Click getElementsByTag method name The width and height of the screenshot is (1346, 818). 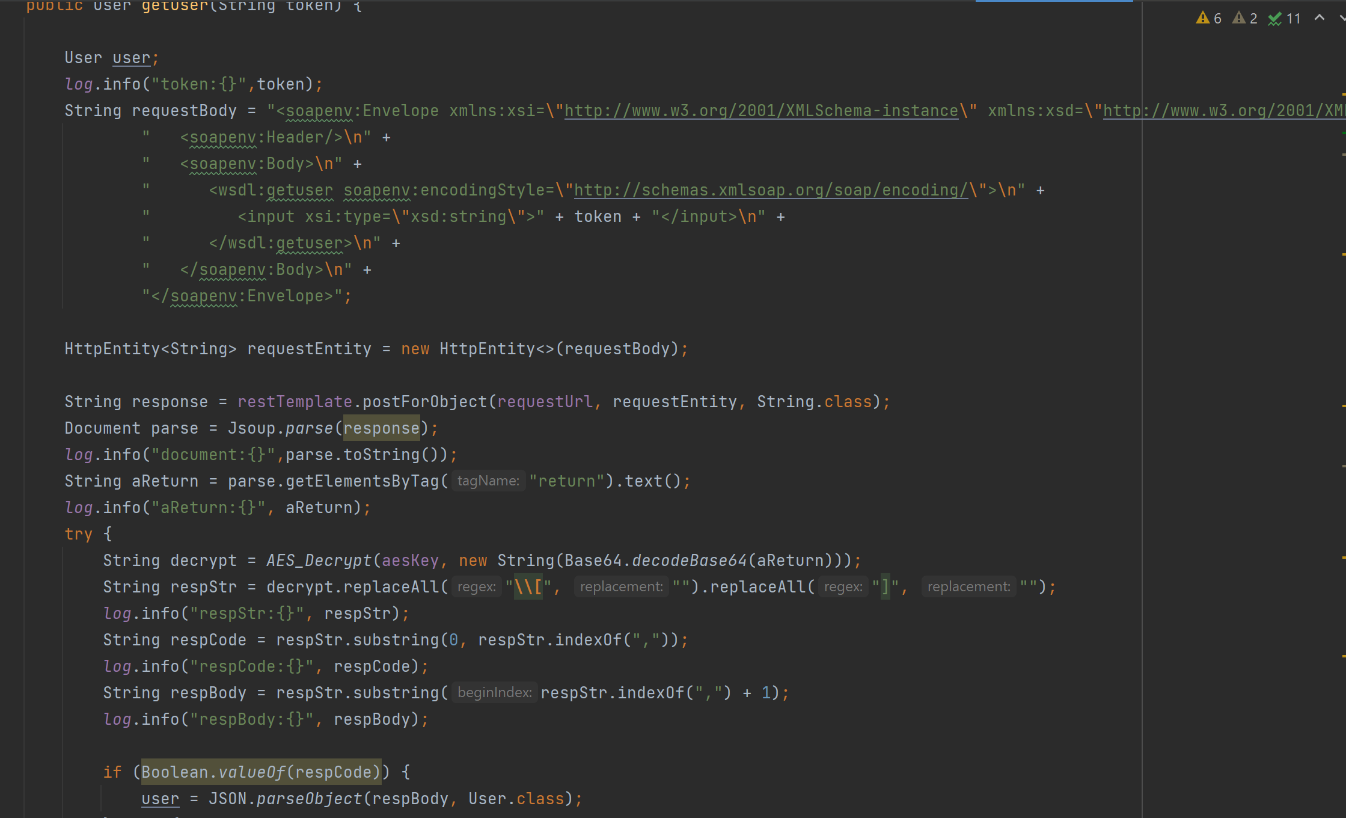pyautogui.click(x=363, y=481)
